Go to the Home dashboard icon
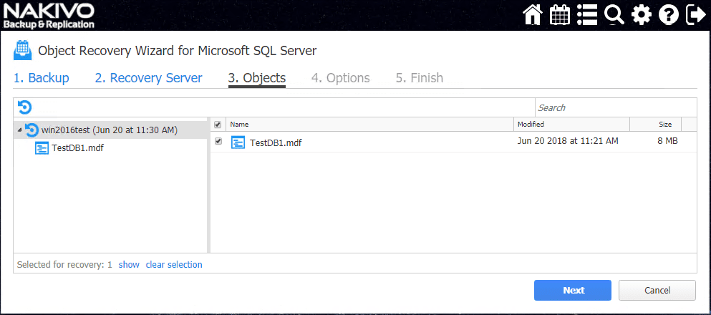The image size is (711, 315). (x=532, y=14)
